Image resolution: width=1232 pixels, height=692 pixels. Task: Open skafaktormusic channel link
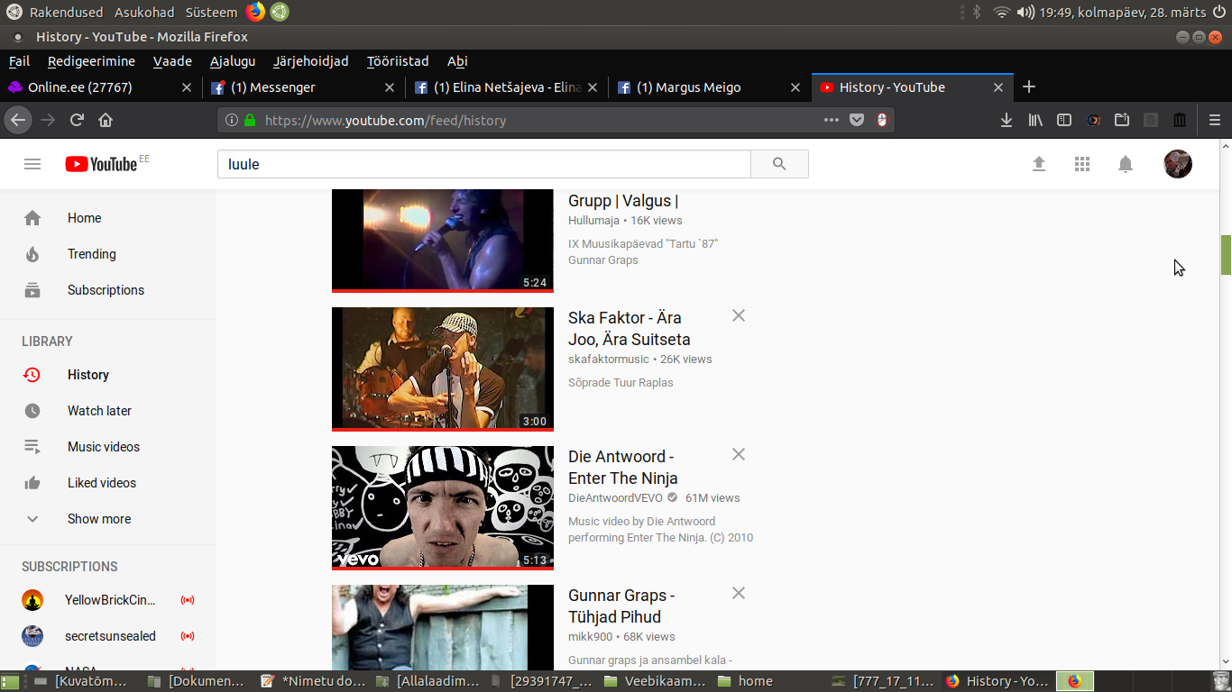pos(609,360)
